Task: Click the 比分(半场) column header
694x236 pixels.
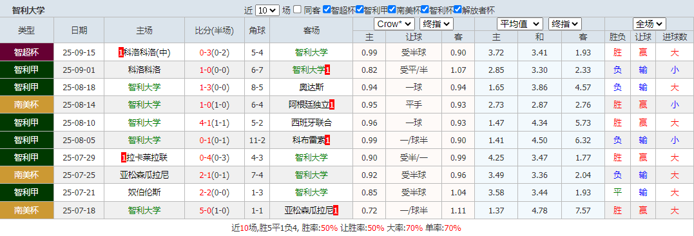Action: [215, 30]
